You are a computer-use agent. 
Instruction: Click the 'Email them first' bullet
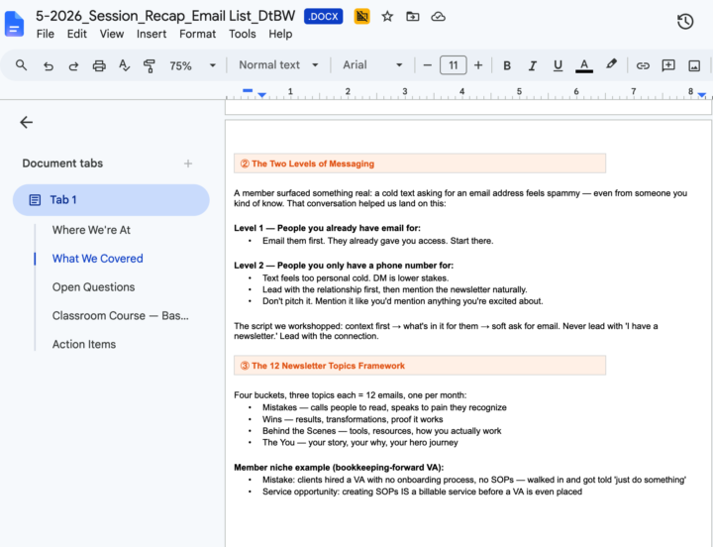377,241
